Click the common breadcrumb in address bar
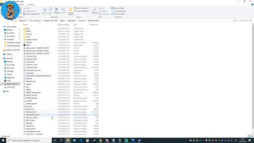The height and width of the screenshot is (143, 254). pyautogui.click(x=81, y=21)
